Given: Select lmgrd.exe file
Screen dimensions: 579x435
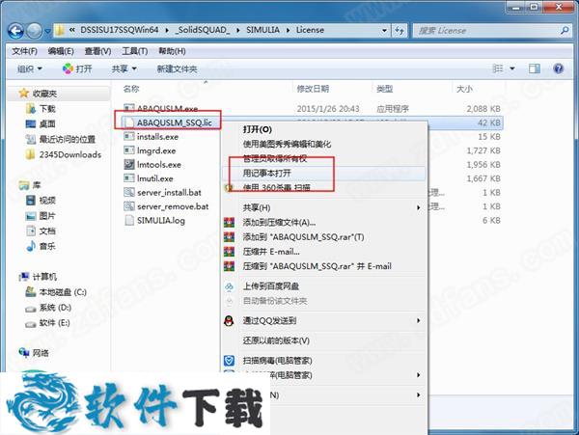Looking at the screenshot, I should pyautogui.click(x=156, y=150).
